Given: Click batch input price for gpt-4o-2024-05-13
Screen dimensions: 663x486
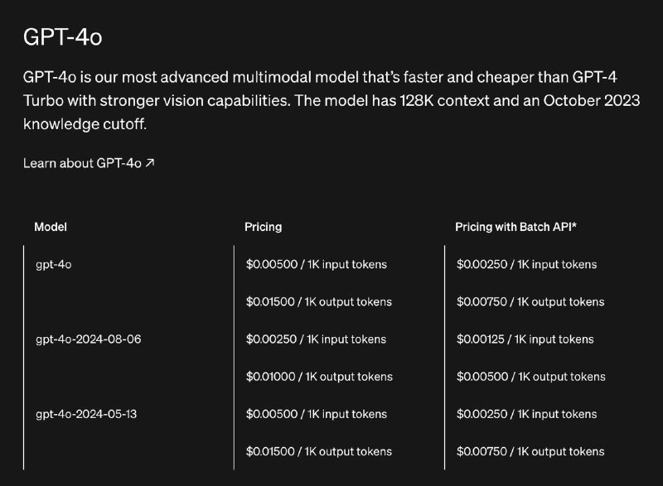Looking at the screenshot, I should click(527, 414).
